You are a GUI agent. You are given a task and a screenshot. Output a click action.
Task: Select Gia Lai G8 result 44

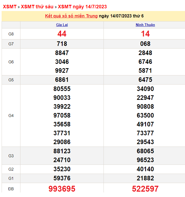click(x=62, y=34)
